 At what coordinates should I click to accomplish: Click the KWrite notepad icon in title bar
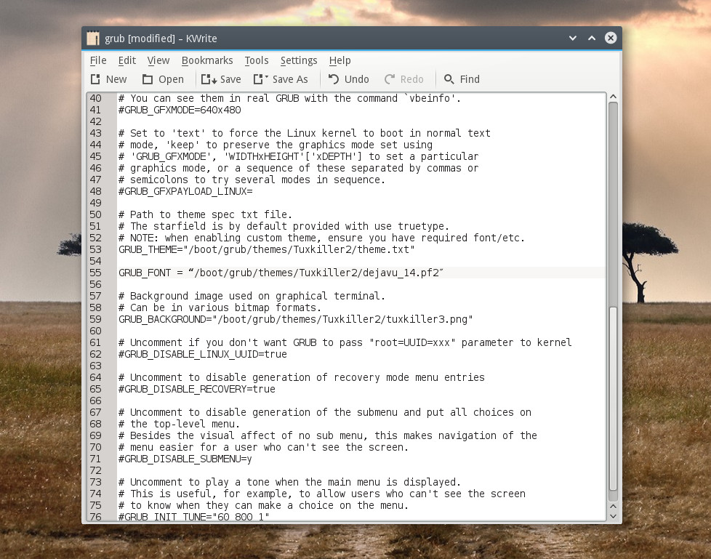coord(93,38)
